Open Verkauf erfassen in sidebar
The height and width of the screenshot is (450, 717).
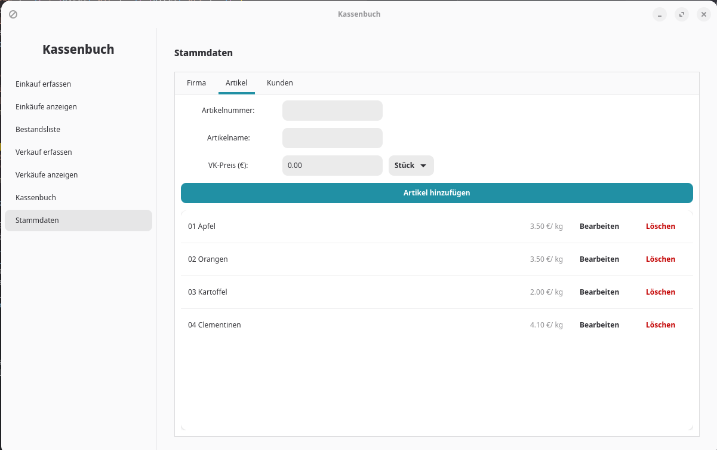(x=44, y=152)
